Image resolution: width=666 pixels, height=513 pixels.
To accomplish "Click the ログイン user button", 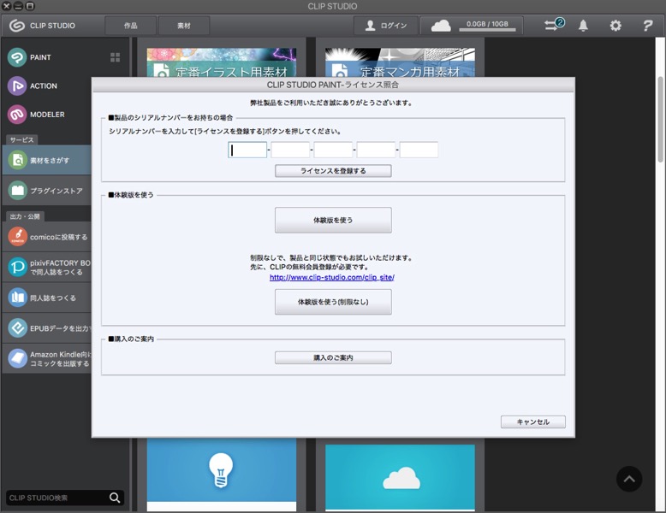I will pyautogui.click(x=386, y=26).
